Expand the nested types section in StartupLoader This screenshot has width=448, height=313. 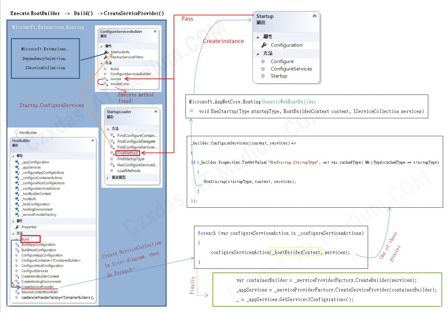tap(108, 178)
